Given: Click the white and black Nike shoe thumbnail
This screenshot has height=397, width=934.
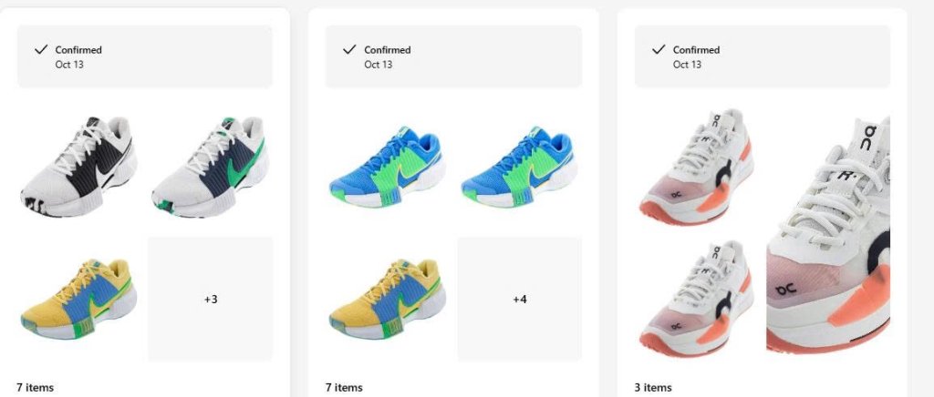Looking at the screenshot, I should pos(79,168).
